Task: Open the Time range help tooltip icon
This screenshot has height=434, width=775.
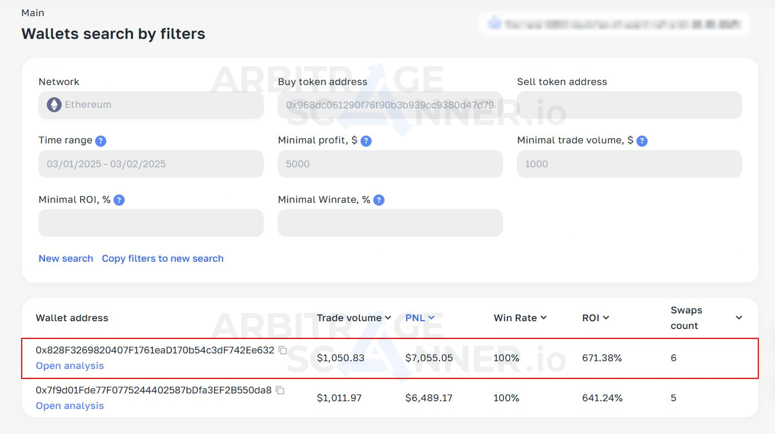Action: 101,141
